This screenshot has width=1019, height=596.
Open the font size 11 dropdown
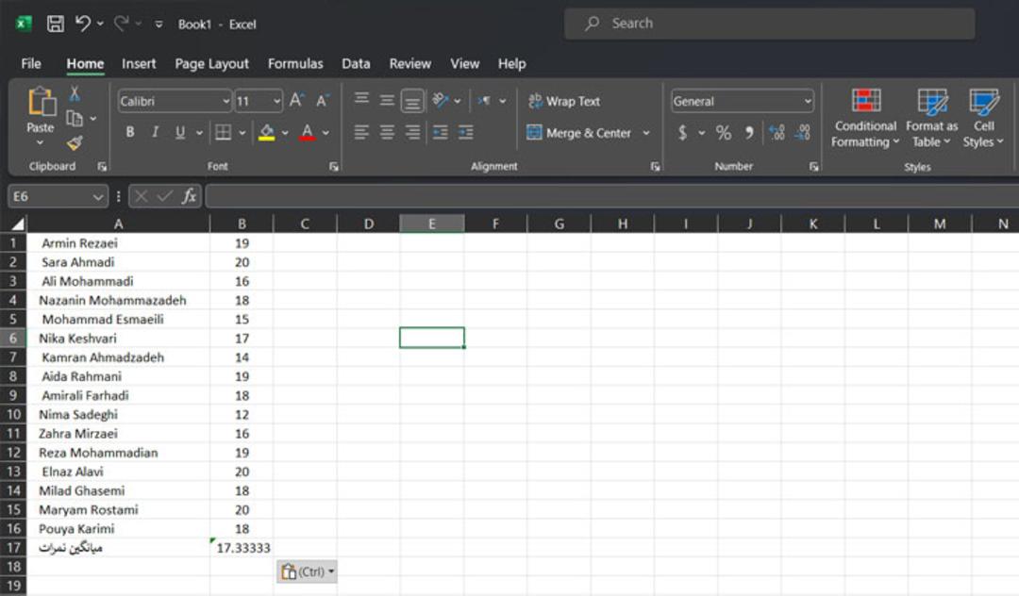[x=276, y=101]
